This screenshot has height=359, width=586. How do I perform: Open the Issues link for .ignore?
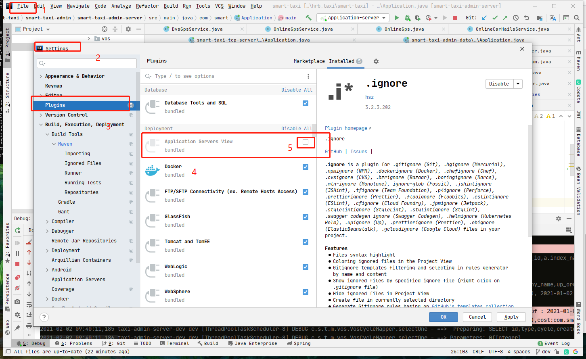point(359,152)
